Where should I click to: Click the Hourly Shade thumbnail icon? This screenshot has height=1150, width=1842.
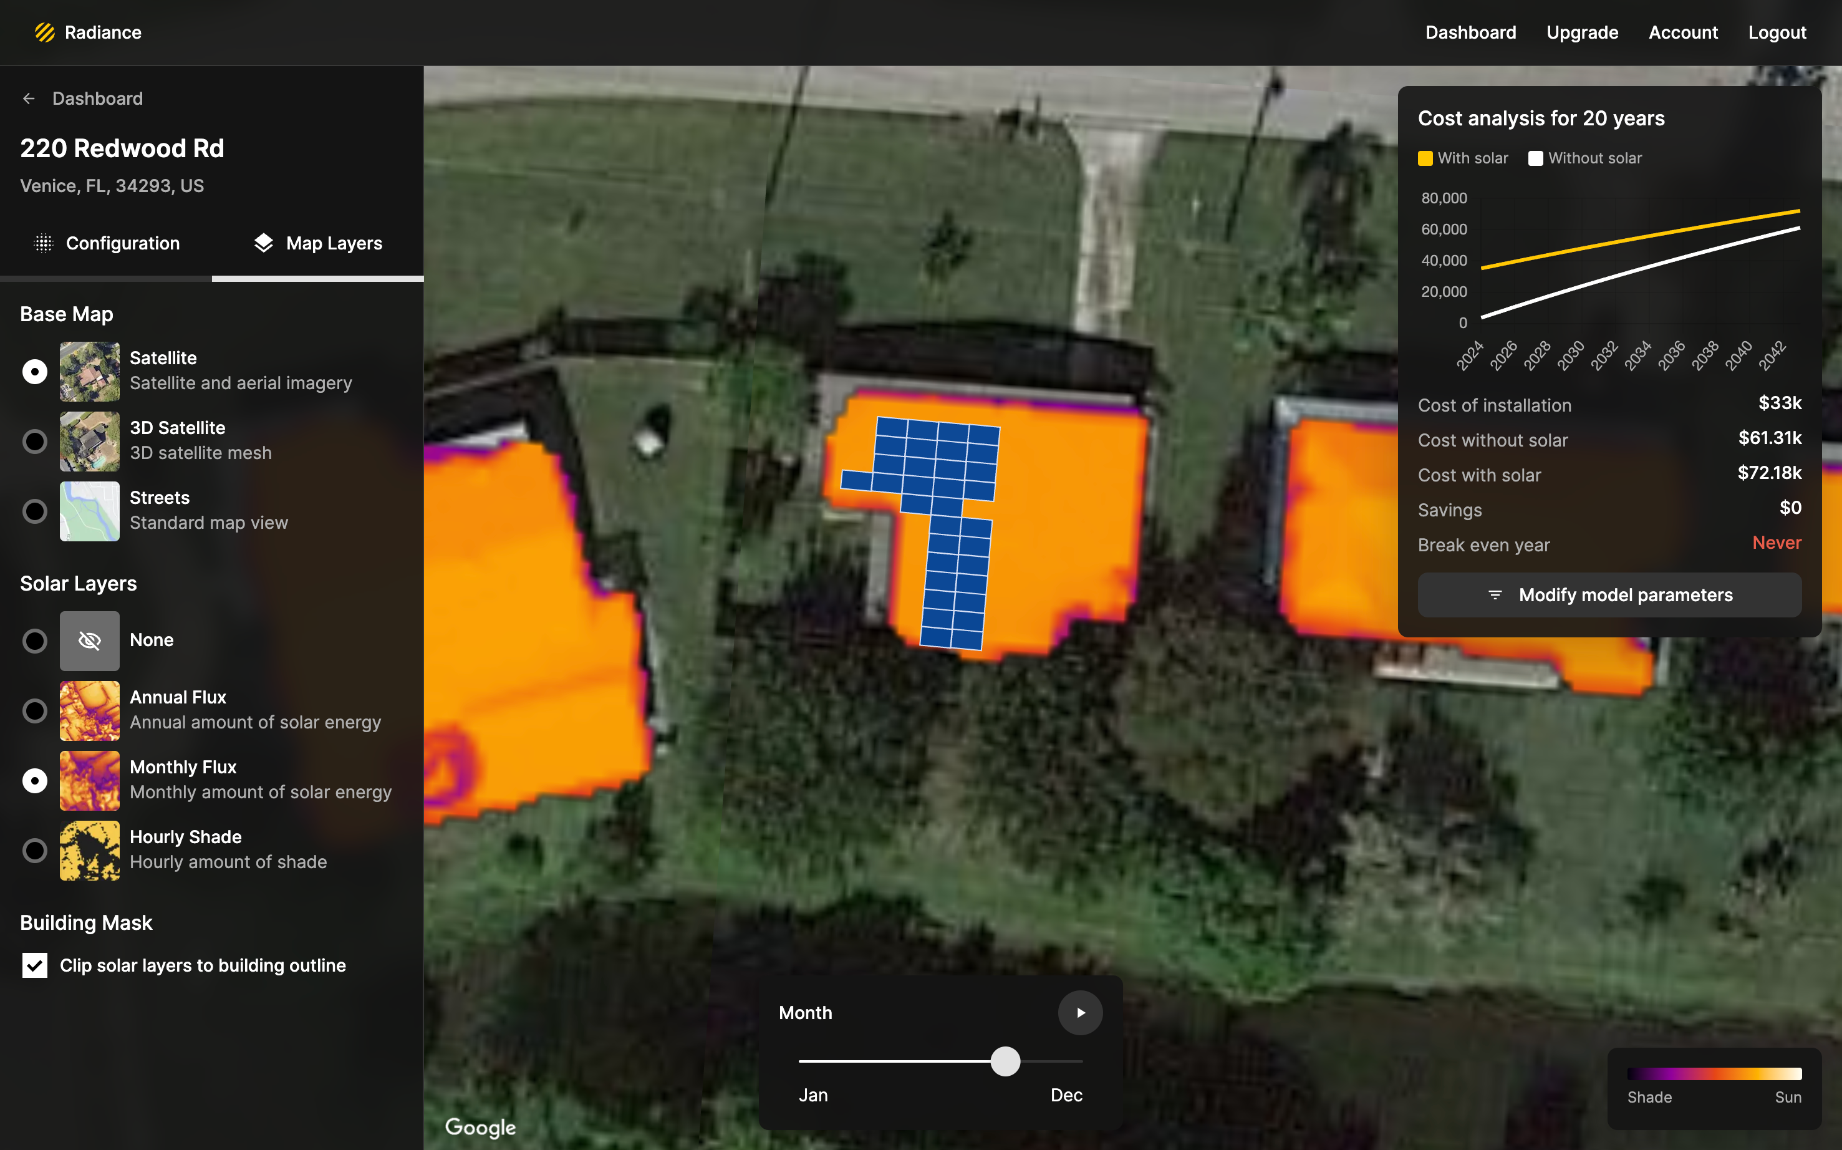click(90, 850)
